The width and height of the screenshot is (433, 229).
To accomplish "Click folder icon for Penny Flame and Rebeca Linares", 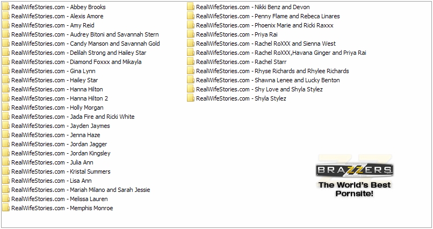I will coord(191,16).
